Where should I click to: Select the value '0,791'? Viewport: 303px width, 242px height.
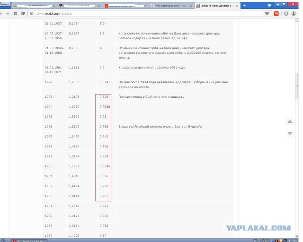[x=104, y=206]
